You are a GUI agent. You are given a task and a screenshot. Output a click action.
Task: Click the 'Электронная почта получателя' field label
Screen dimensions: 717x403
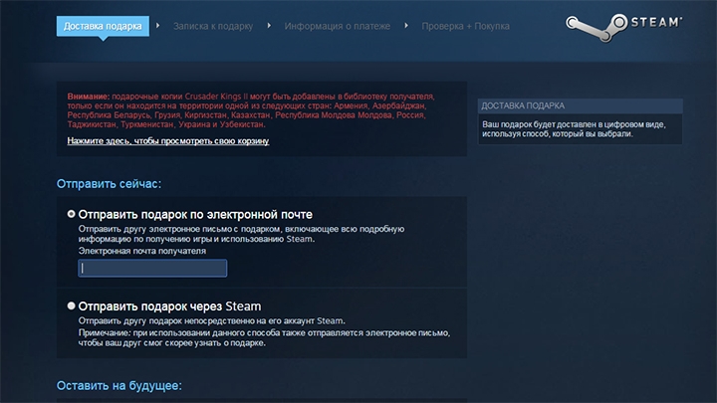tap(142, 251)
